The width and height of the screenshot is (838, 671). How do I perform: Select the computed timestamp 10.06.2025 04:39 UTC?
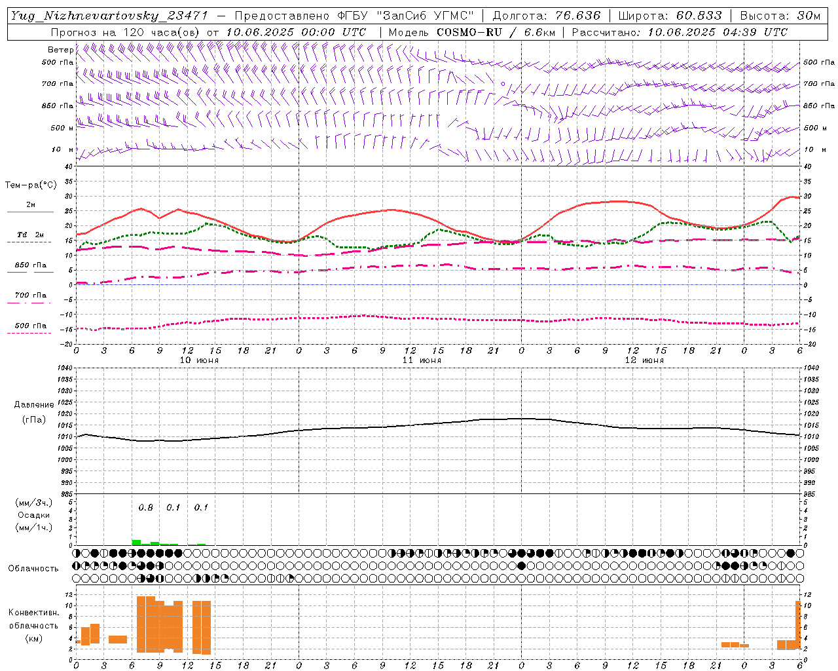(718, 32)
